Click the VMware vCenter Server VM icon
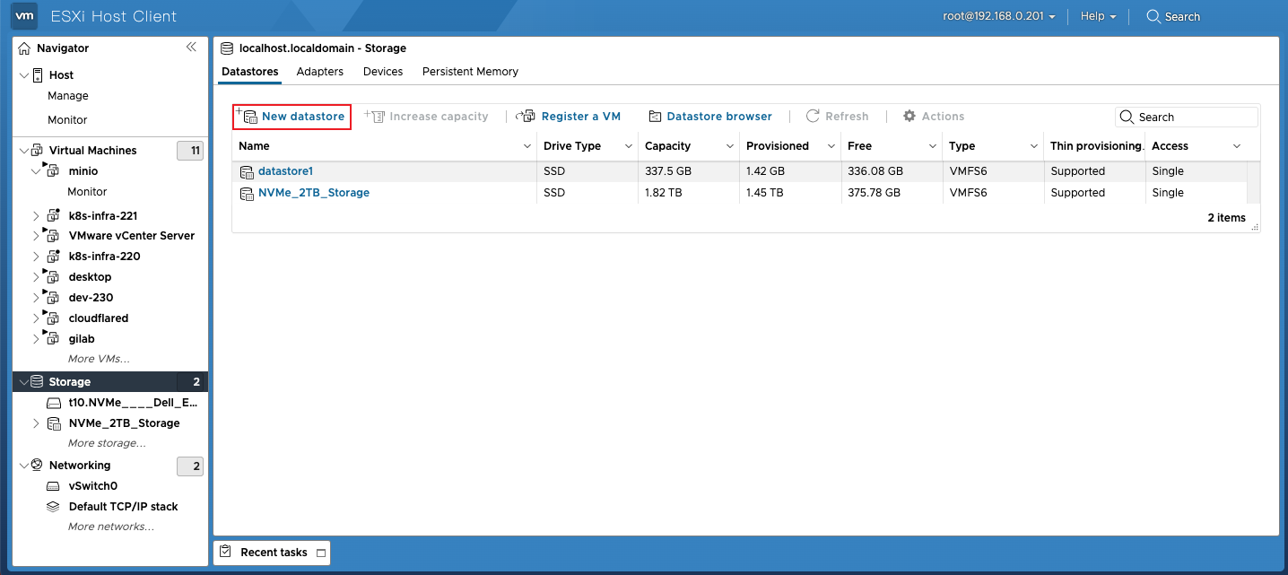1288x575 pixels. pos(52,236)
